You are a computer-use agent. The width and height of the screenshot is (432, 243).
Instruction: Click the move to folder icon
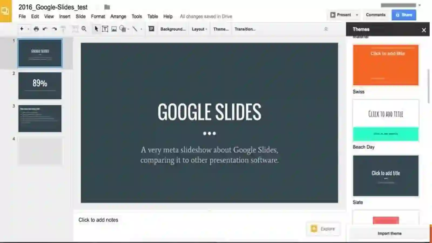(x=107, y=7)
